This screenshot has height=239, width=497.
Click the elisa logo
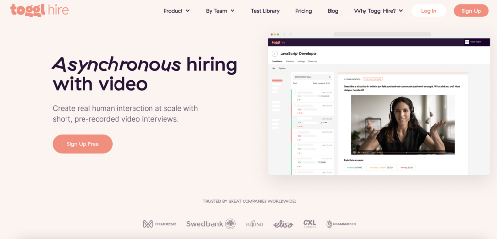pyautogui.click(x=283, y=224)
